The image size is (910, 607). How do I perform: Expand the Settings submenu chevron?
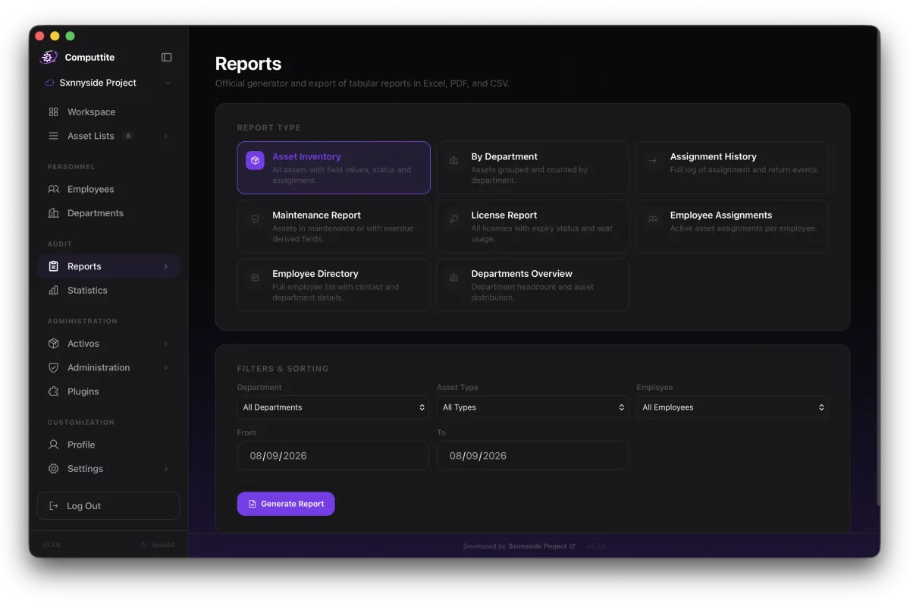pos(165,469)
